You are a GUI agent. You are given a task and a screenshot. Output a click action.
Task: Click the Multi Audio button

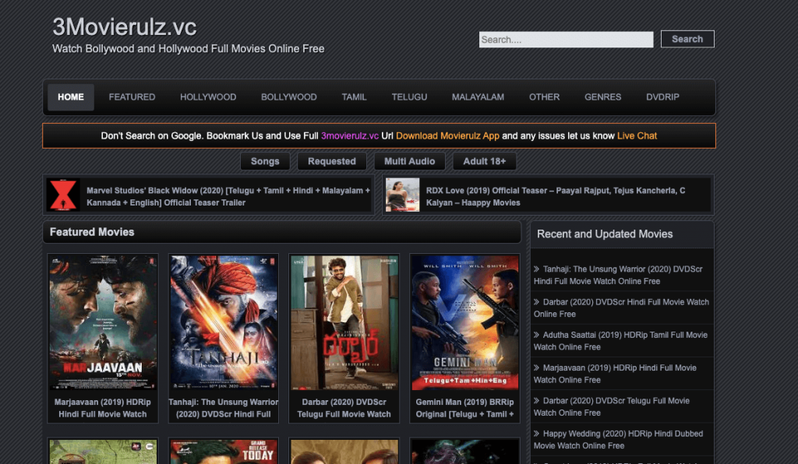click(410, 162)
